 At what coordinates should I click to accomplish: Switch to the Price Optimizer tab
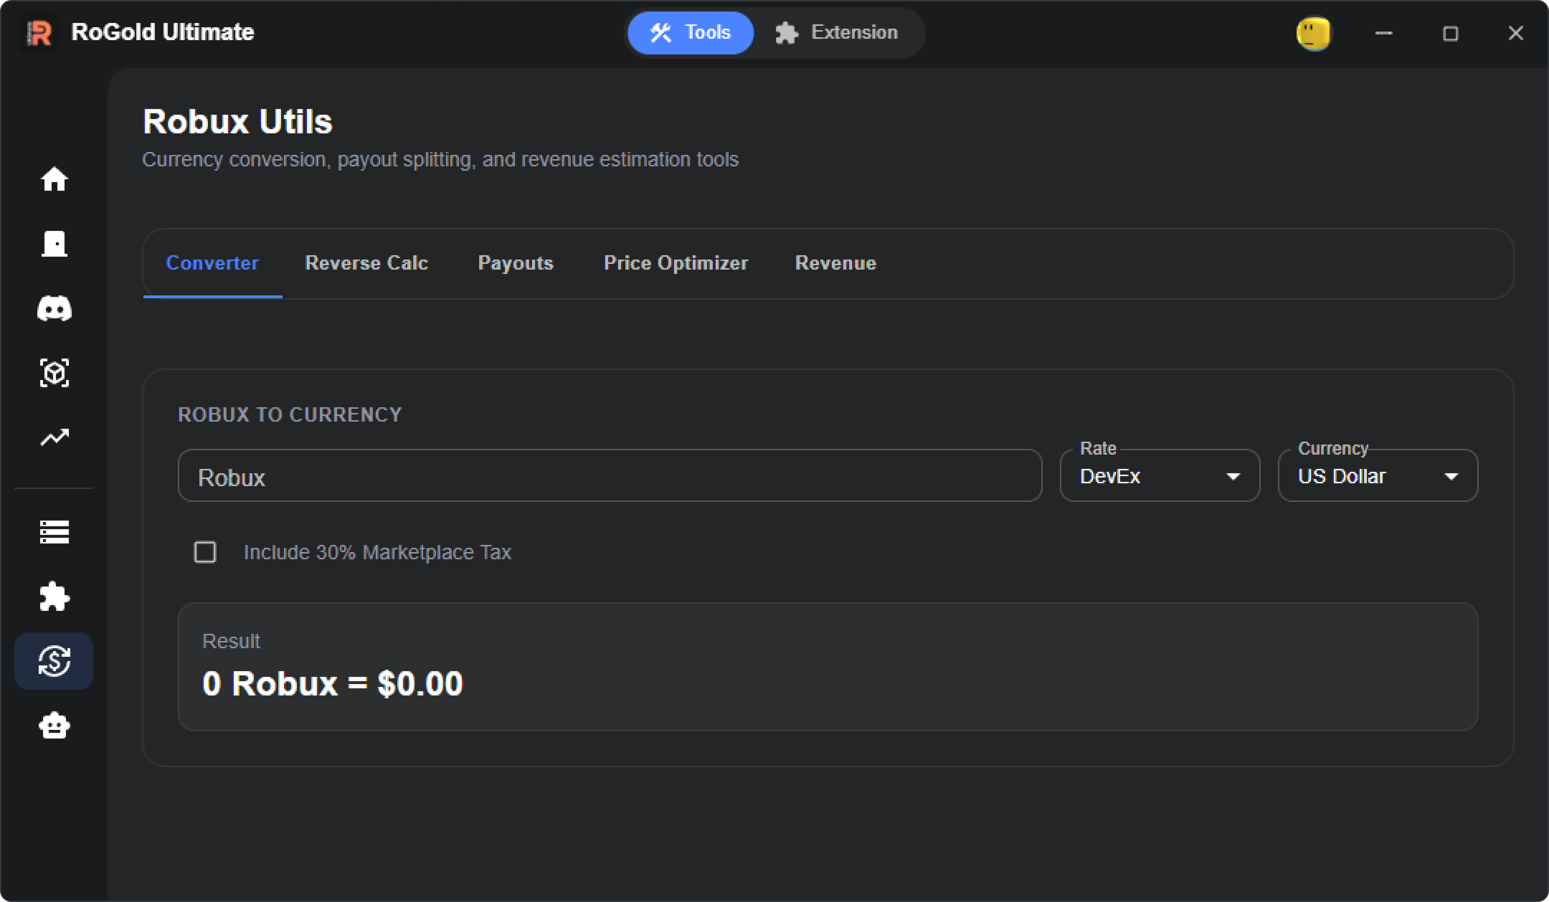point(676,263)
